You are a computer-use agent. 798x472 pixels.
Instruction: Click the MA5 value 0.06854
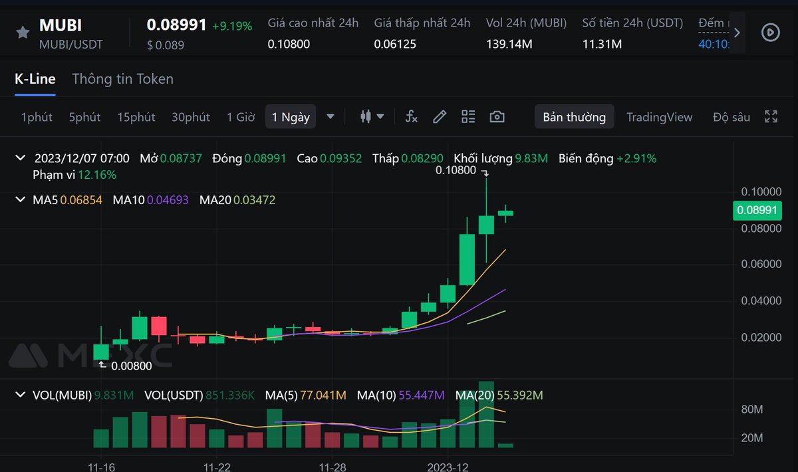click(81, 199)
